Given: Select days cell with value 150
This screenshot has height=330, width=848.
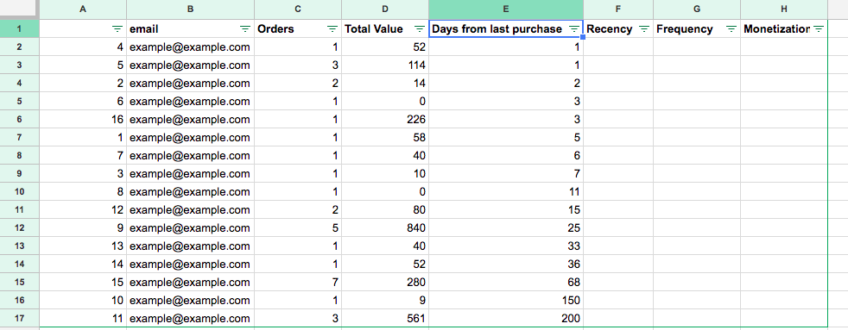Looking at the screenshot, I should click(x=506, y=300).
